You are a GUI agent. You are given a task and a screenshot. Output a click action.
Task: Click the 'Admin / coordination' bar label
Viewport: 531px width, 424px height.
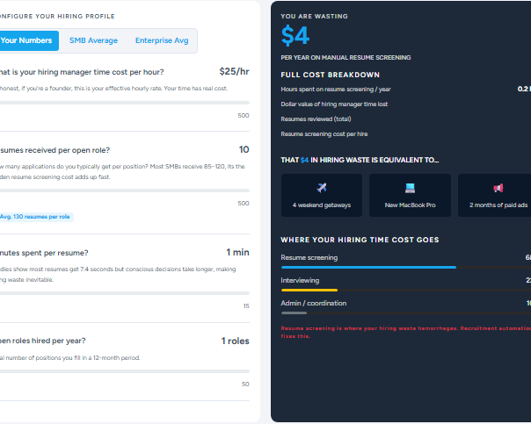(x=314, y=303)
